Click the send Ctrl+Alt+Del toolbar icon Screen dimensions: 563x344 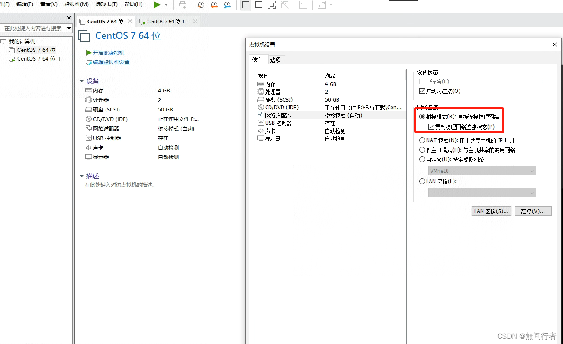183,5
